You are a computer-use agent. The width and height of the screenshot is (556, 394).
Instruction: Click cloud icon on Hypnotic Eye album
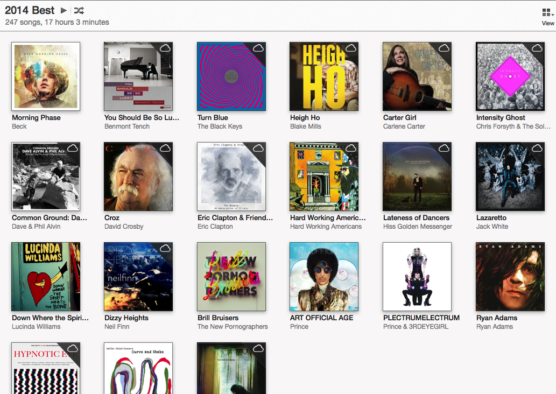click(73, 348)
